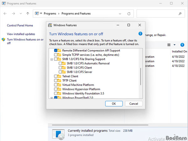Check Simple TCPIP services box
188x141 pixels.
click(56, 55)
